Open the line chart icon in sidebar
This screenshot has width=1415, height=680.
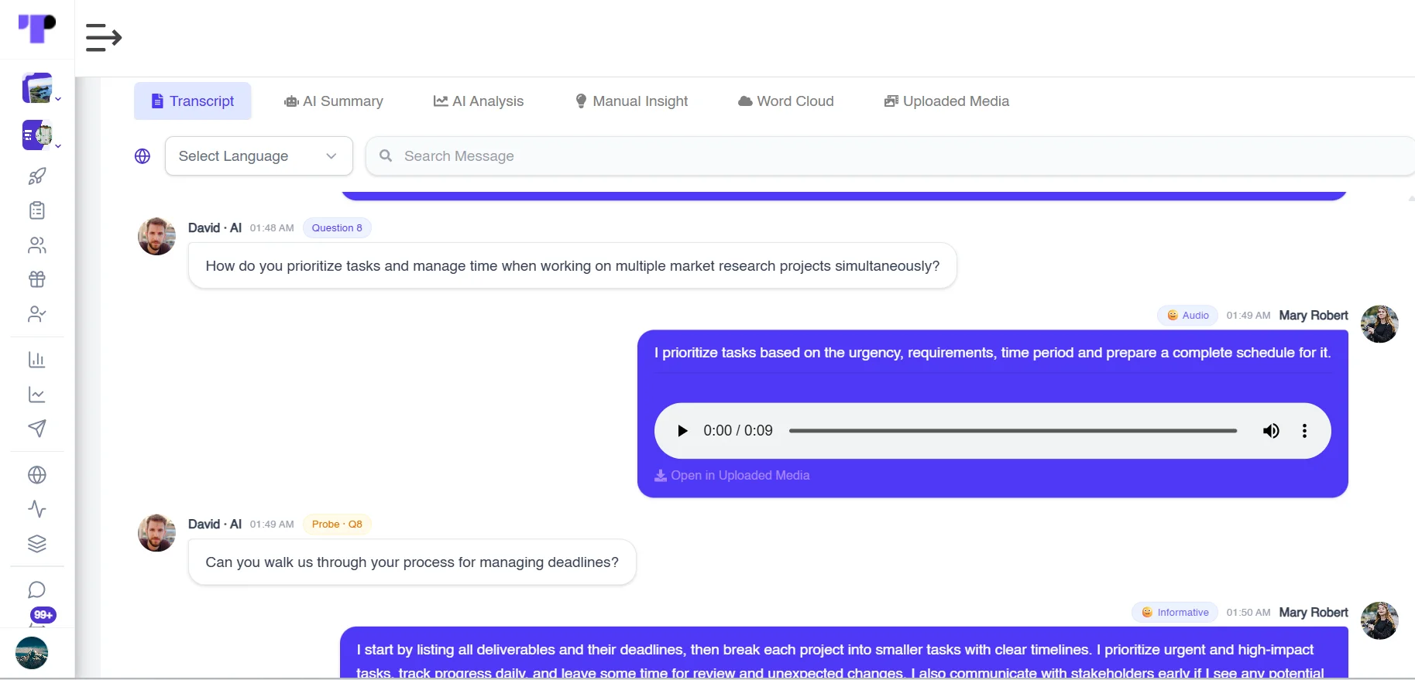(x=37, y=395)
